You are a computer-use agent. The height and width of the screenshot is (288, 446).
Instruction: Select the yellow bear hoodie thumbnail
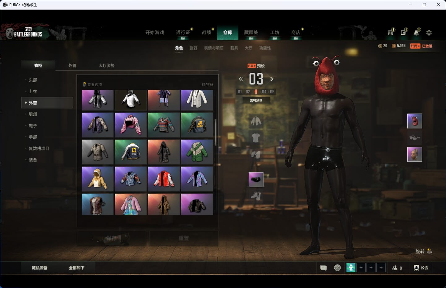click(x=97, y=179)
